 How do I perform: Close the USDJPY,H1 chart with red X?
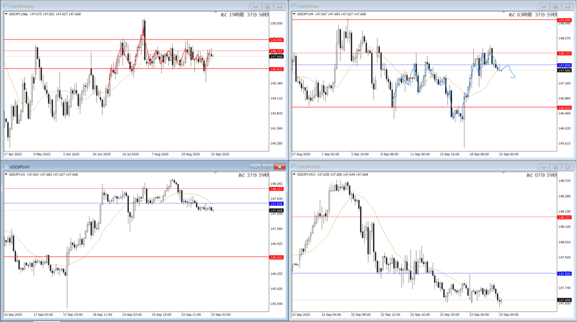(279, 167)
